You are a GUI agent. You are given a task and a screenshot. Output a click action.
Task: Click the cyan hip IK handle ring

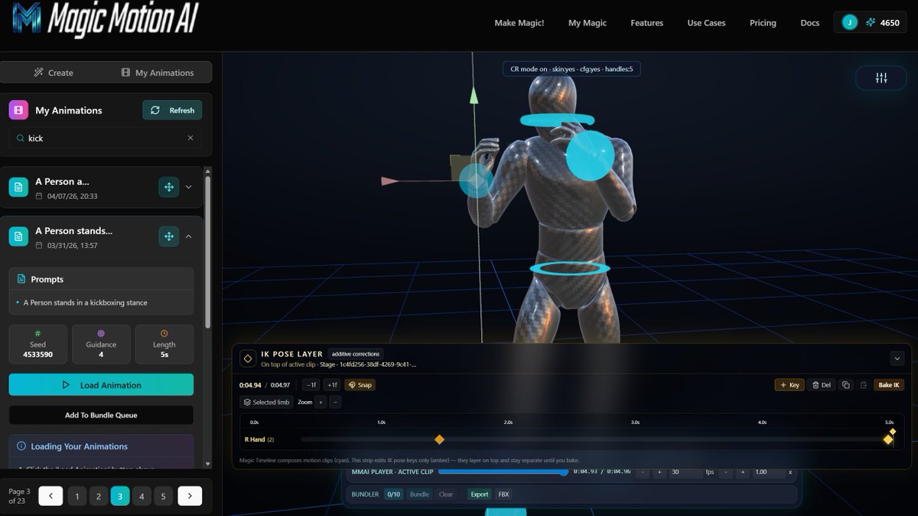click(x=570, y=269)
